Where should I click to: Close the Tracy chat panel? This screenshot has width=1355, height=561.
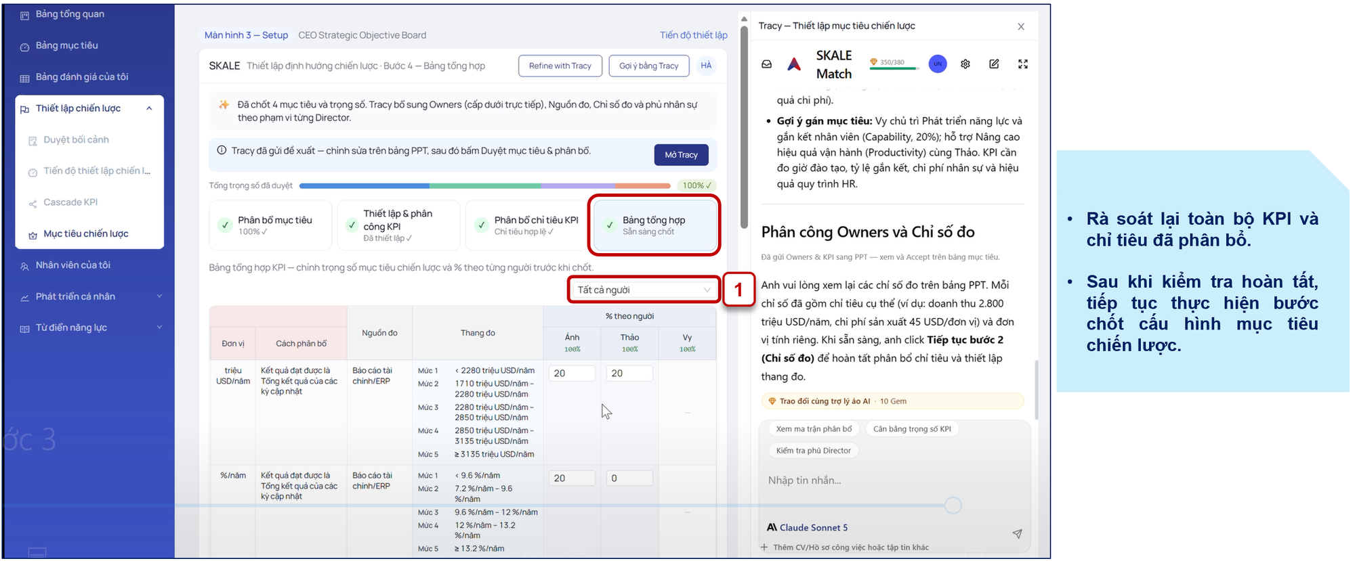1021,26
